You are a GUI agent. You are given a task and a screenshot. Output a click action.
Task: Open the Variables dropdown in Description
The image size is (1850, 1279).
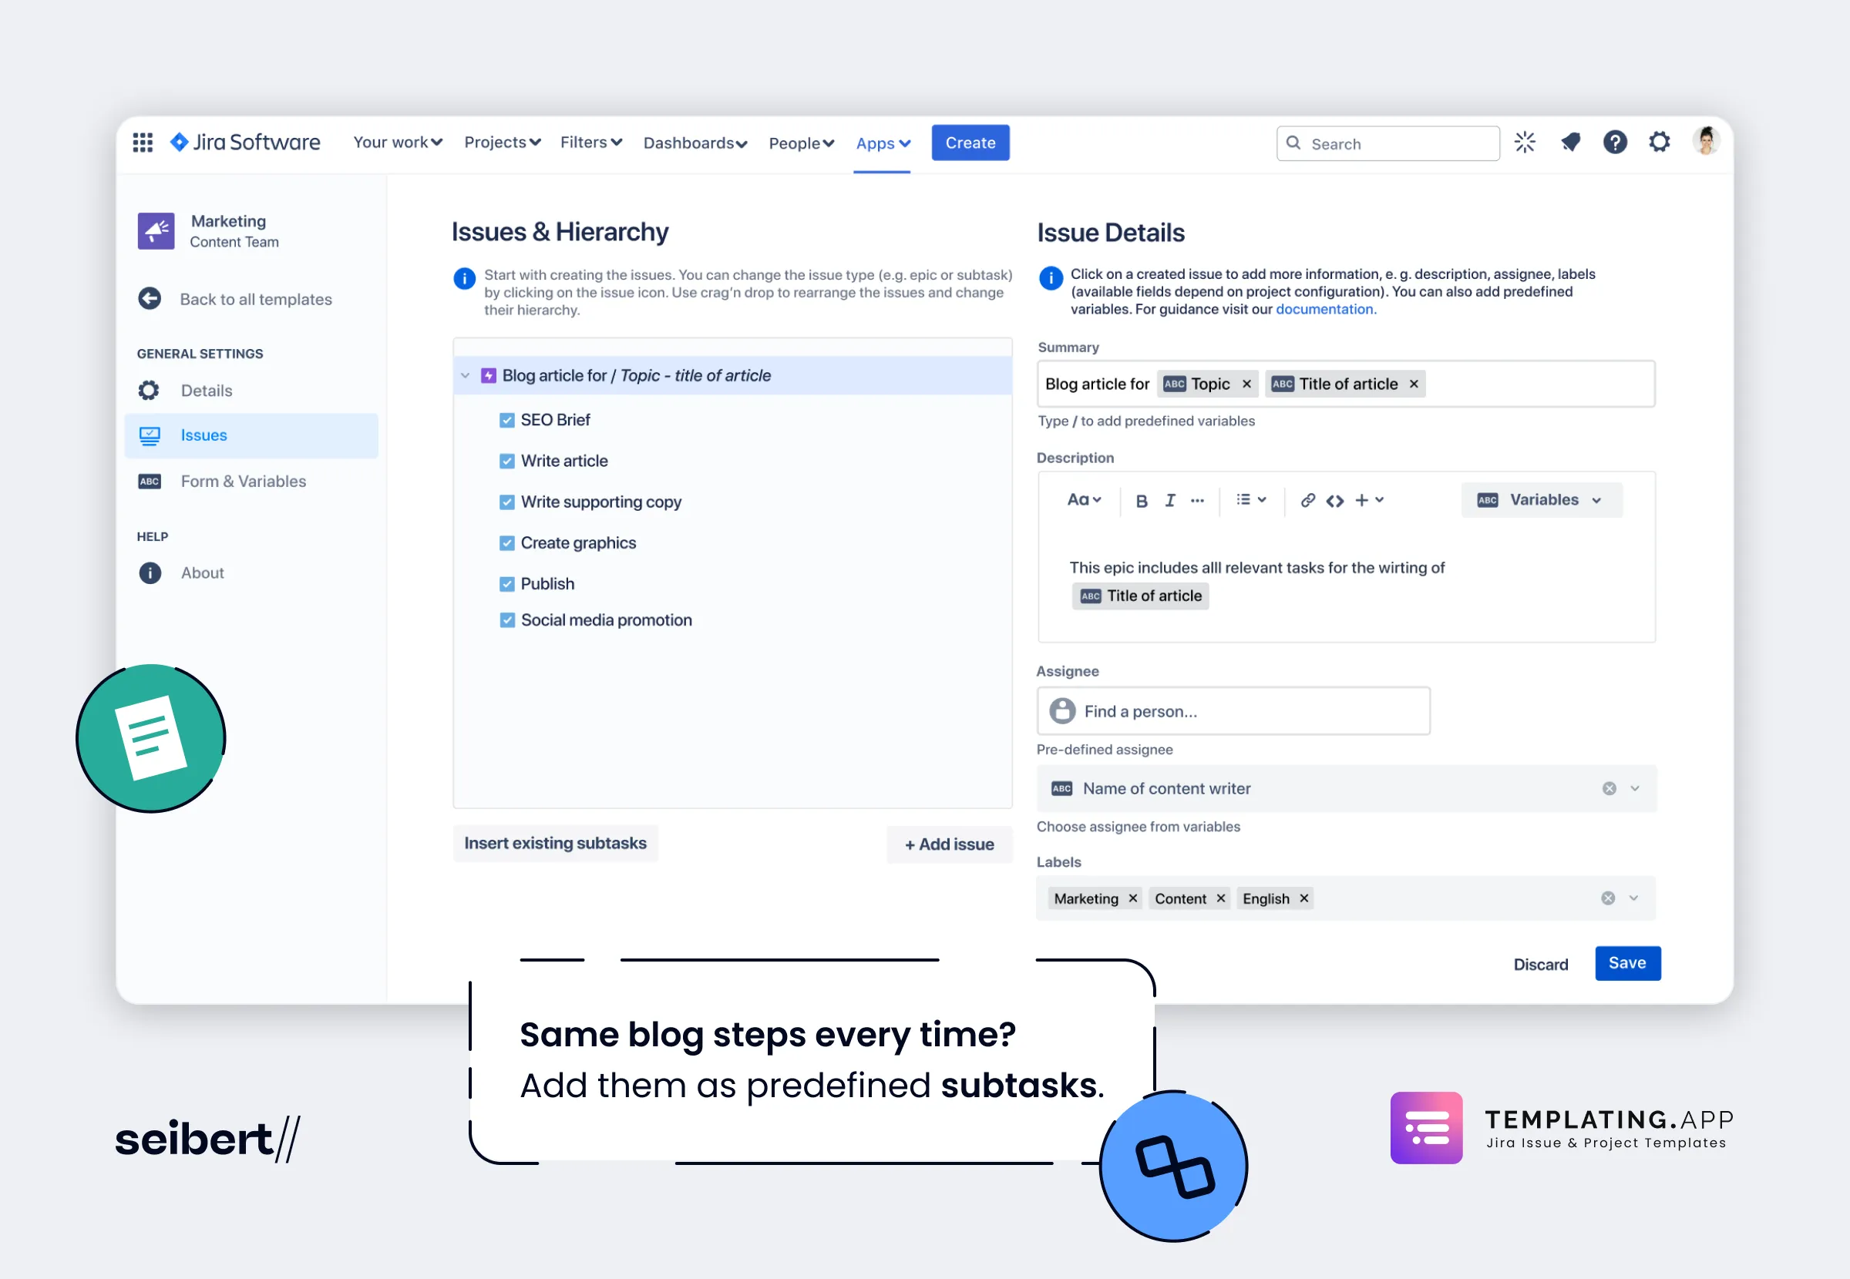(1541, 500)
